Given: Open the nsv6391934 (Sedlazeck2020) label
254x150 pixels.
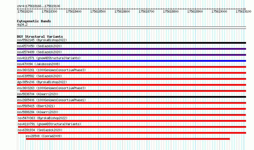Looking at the screenshot, I should point(40,130).
